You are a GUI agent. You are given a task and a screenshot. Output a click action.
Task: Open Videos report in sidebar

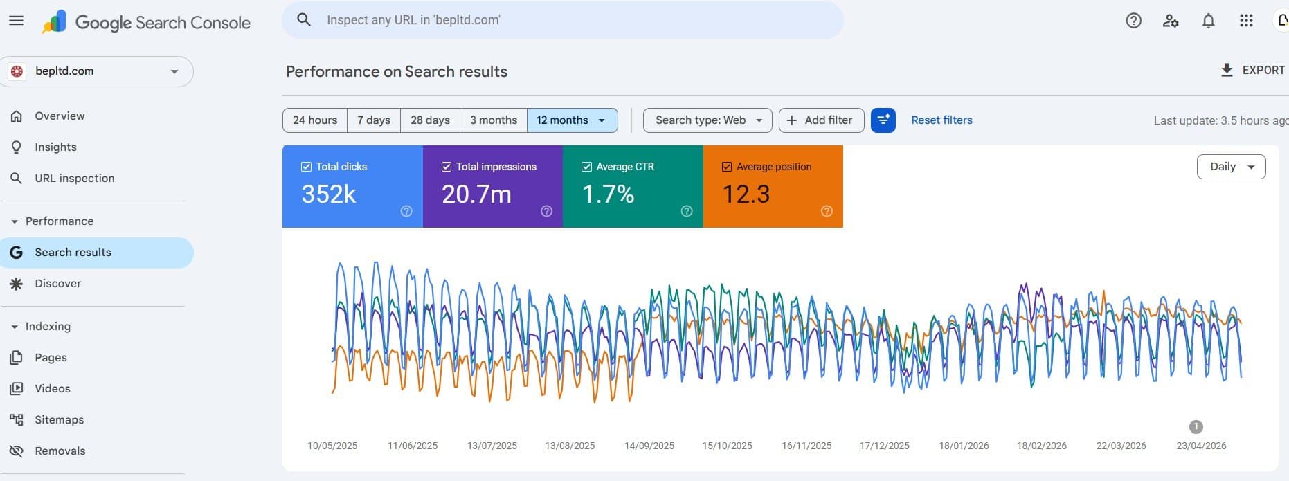click(x=97, y=389)
